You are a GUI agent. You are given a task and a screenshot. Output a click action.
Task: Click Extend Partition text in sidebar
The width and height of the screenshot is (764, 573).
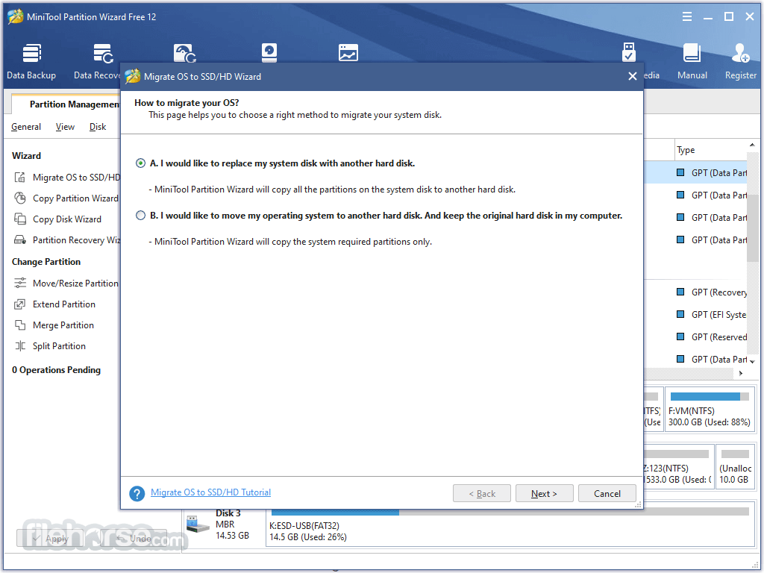64,304
